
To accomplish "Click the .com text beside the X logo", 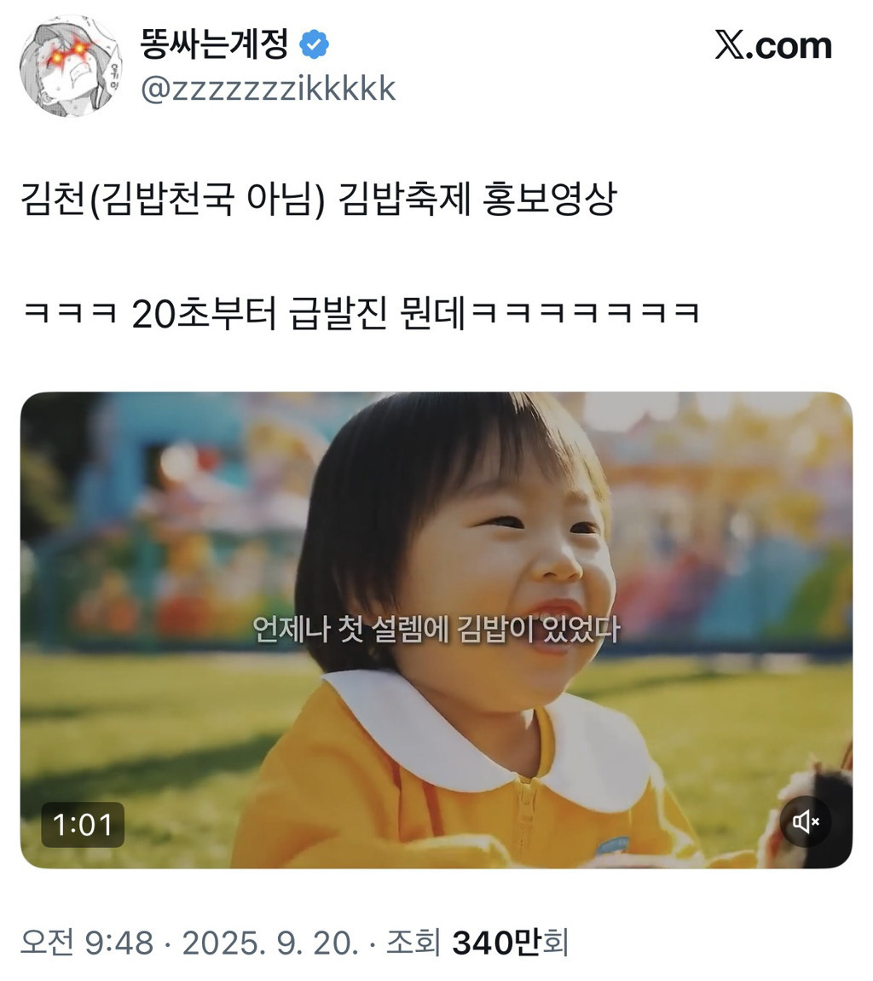I will coord(789,47).
